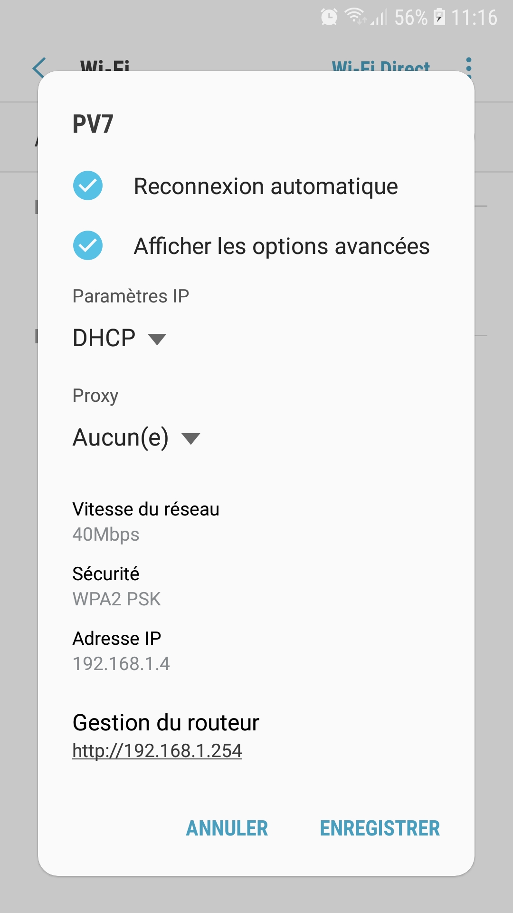Image resolution: width=513 pixels, height=913 pixels.
Task: Open the DHCP IP settings dropdown
Action: point(120,338)
